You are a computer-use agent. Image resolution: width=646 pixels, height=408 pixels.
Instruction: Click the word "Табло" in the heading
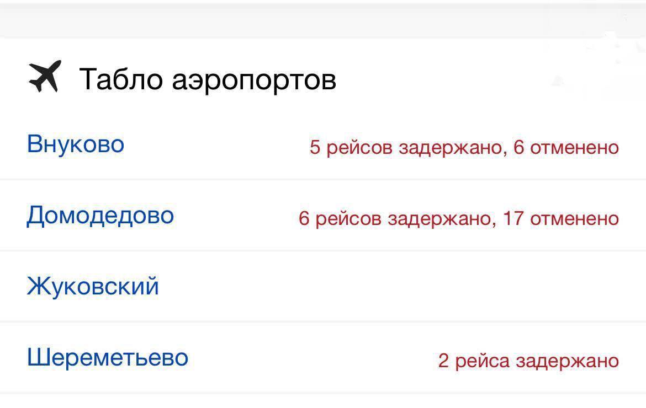tap(121, 79)
